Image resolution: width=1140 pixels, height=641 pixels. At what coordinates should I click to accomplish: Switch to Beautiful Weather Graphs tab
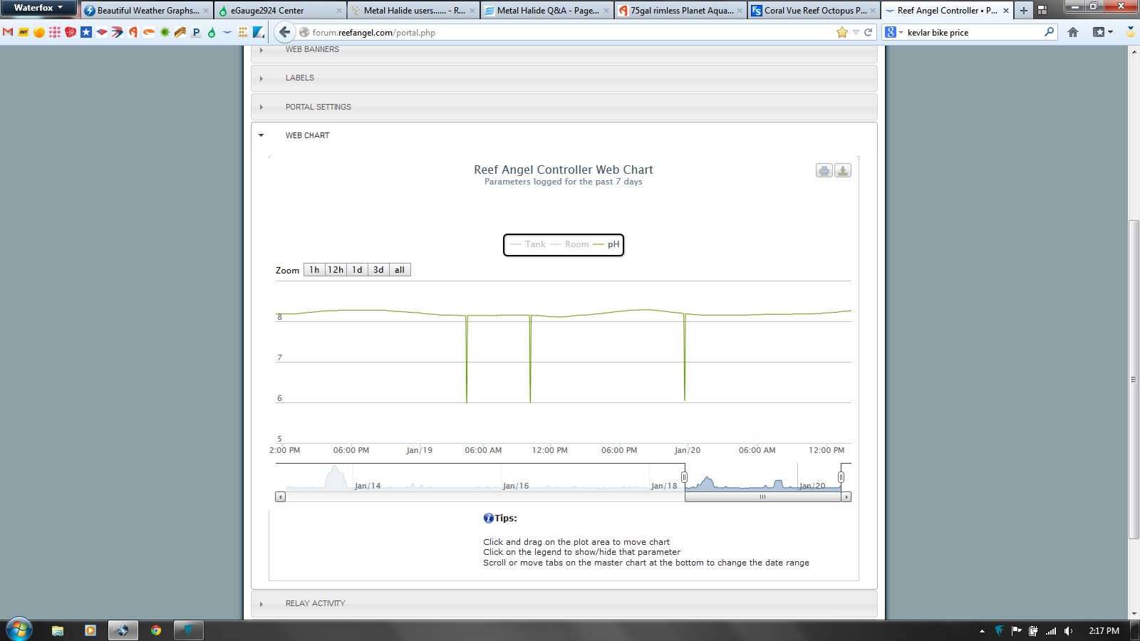tap(146, 11)
